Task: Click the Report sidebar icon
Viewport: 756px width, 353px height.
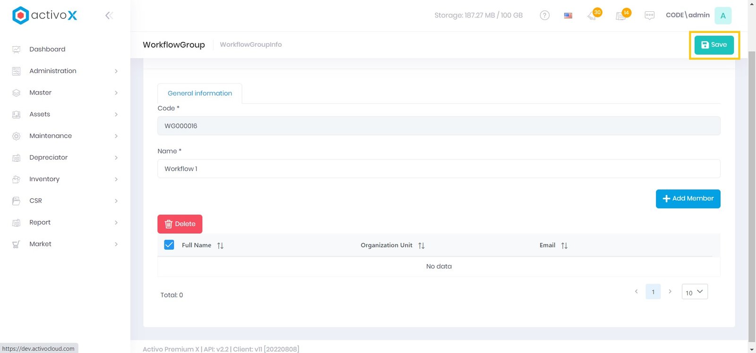Action: [x=16, y=223]
